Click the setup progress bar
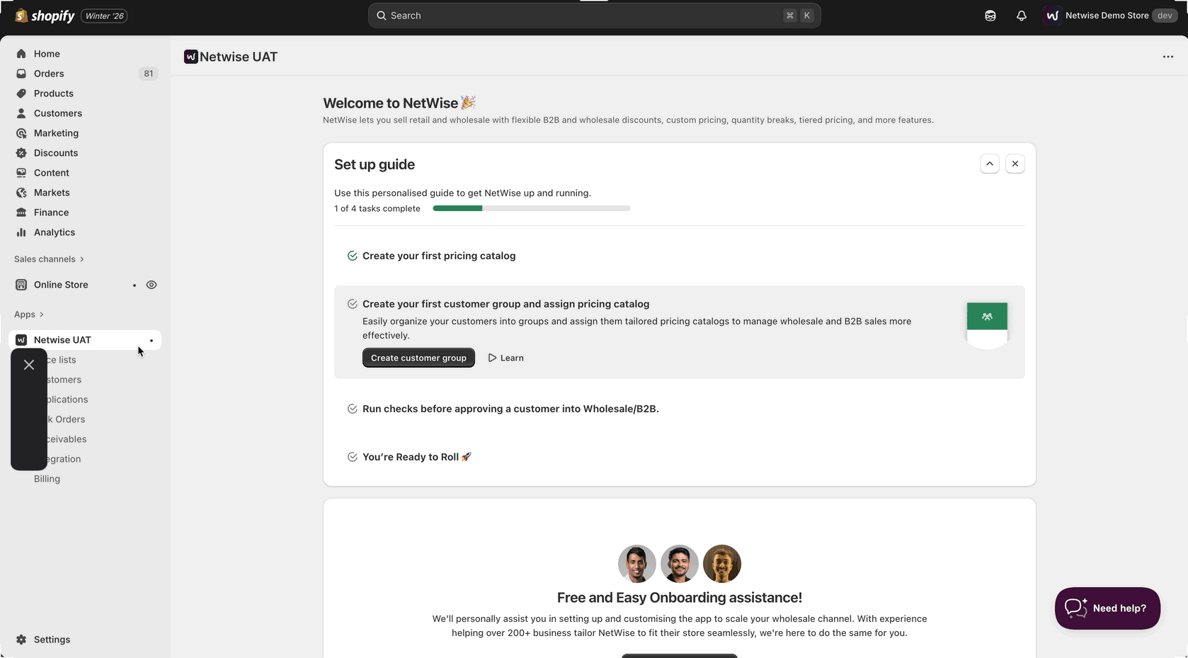1188x658 pixels. tap(532, 208)
